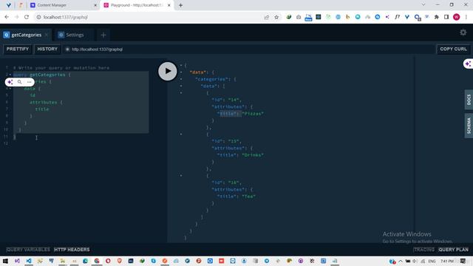Fold the getCategories query on line 2

coord(10,75)
